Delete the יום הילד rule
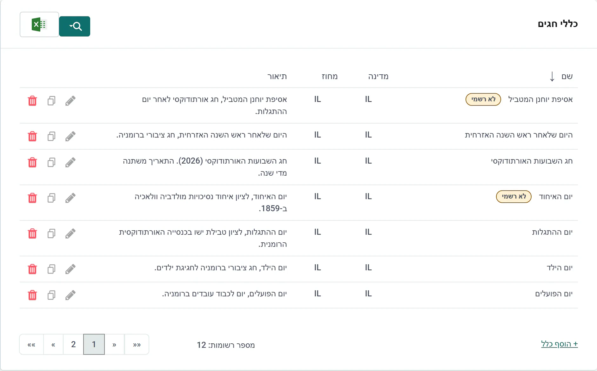597x371 pixels. [32, 269]
